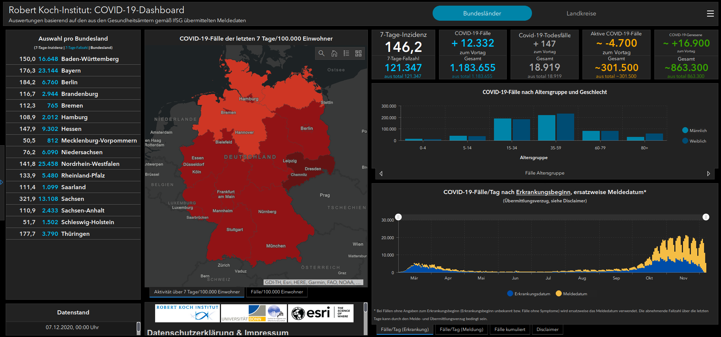Open the basemap gallery grid icon
The height and width of the screenshot is (337, 721).
358,53
